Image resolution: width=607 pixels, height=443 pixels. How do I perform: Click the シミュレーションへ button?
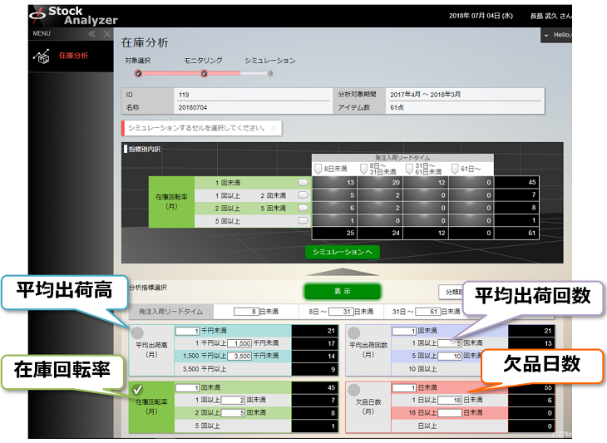tap(343, 252)
